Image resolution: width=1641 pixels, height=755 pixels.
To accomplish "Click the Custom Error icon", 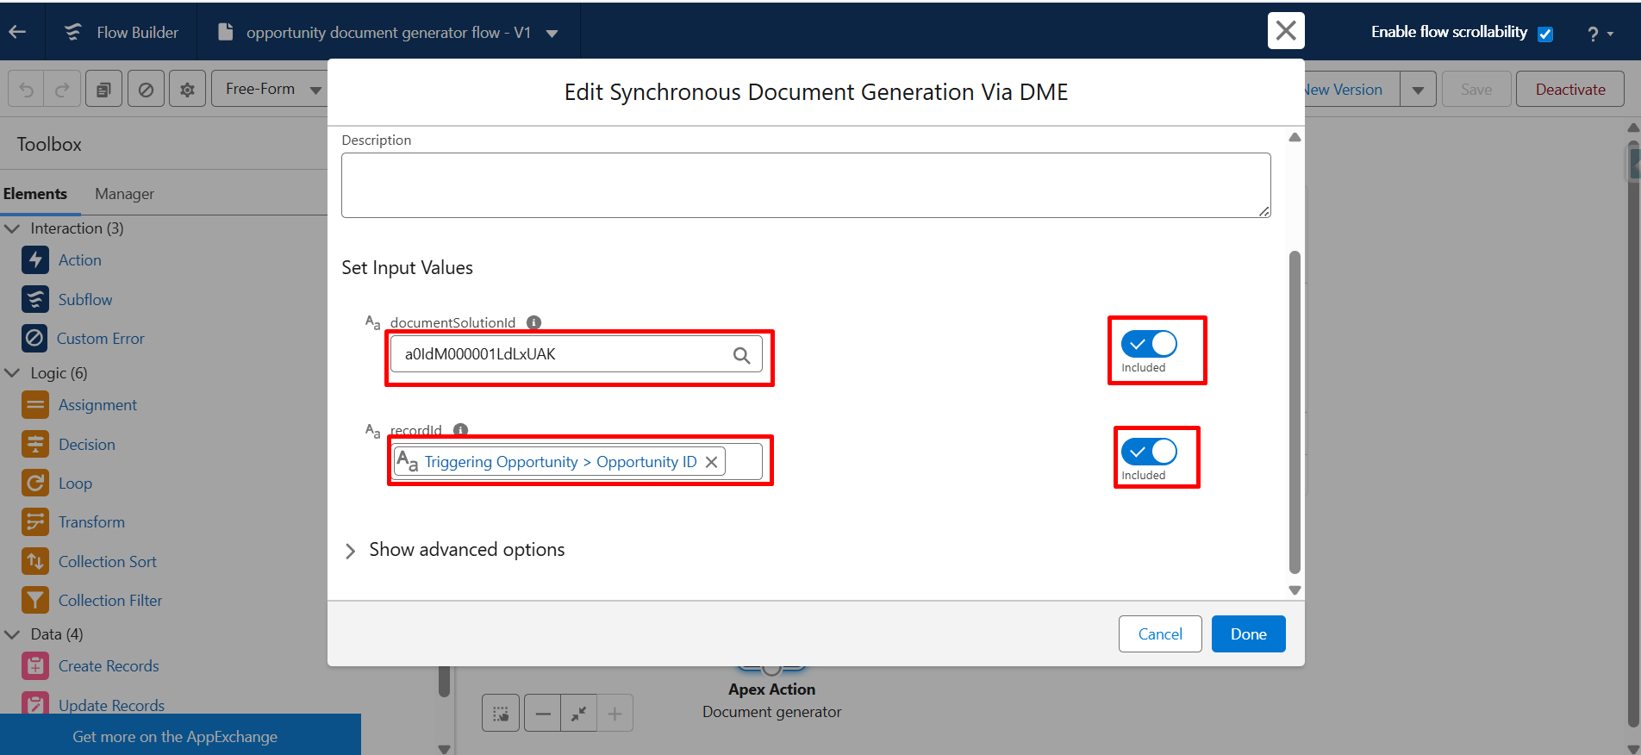I will [x=34, y=338].
